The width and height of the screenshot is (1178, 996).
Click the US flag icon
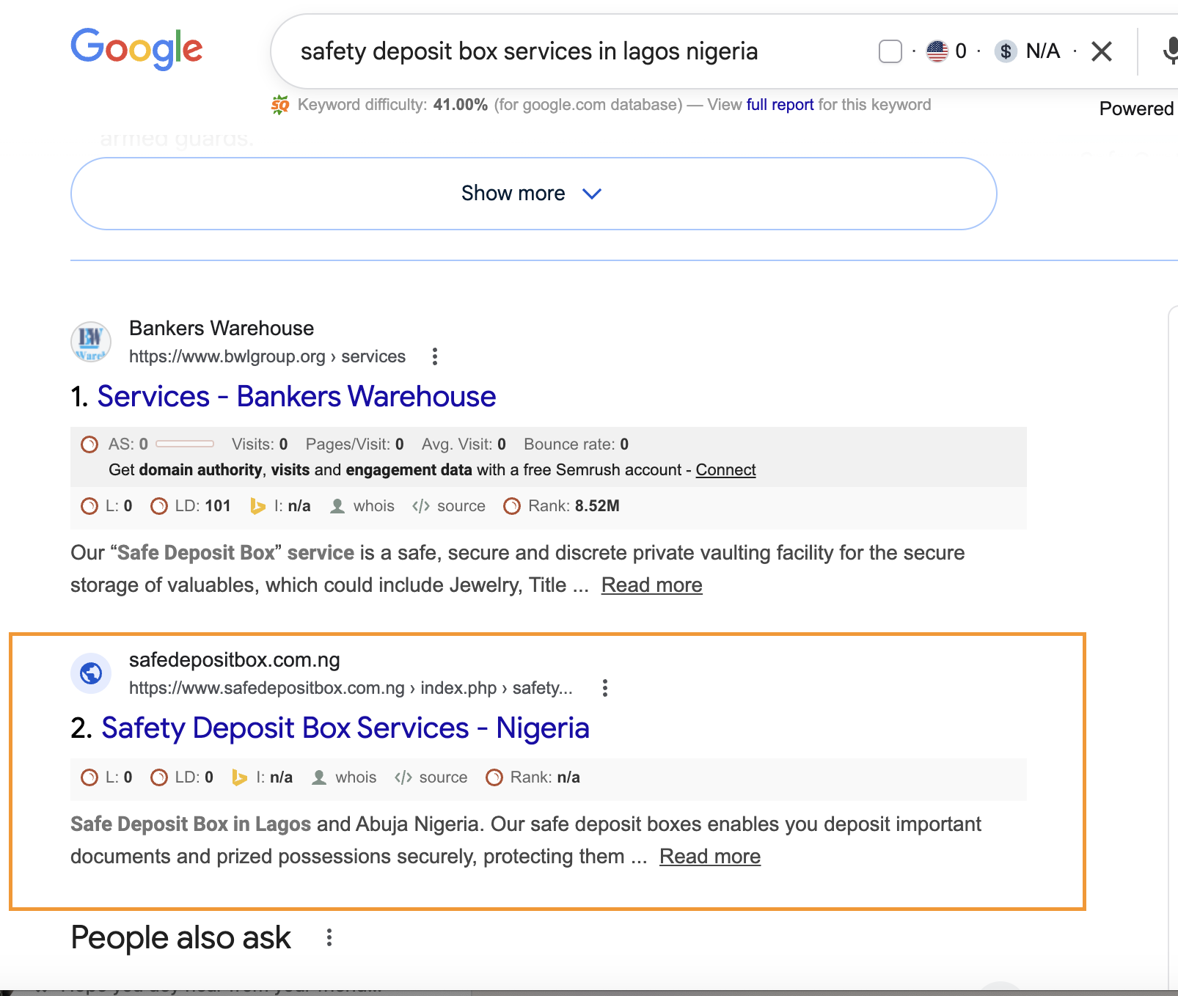[937, 51]
